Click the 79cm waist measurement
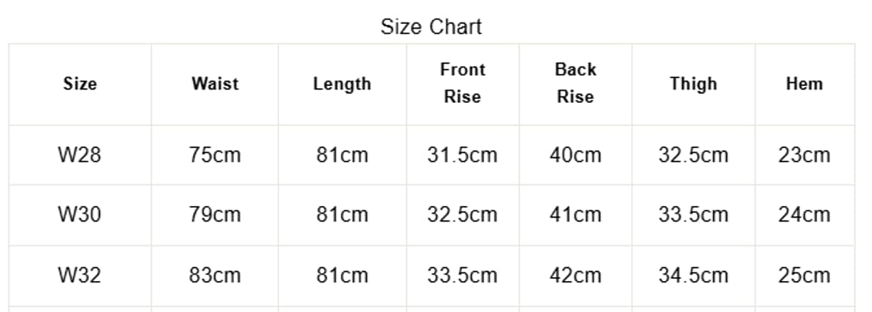This screenshot has height=312, width=872. 215,214
